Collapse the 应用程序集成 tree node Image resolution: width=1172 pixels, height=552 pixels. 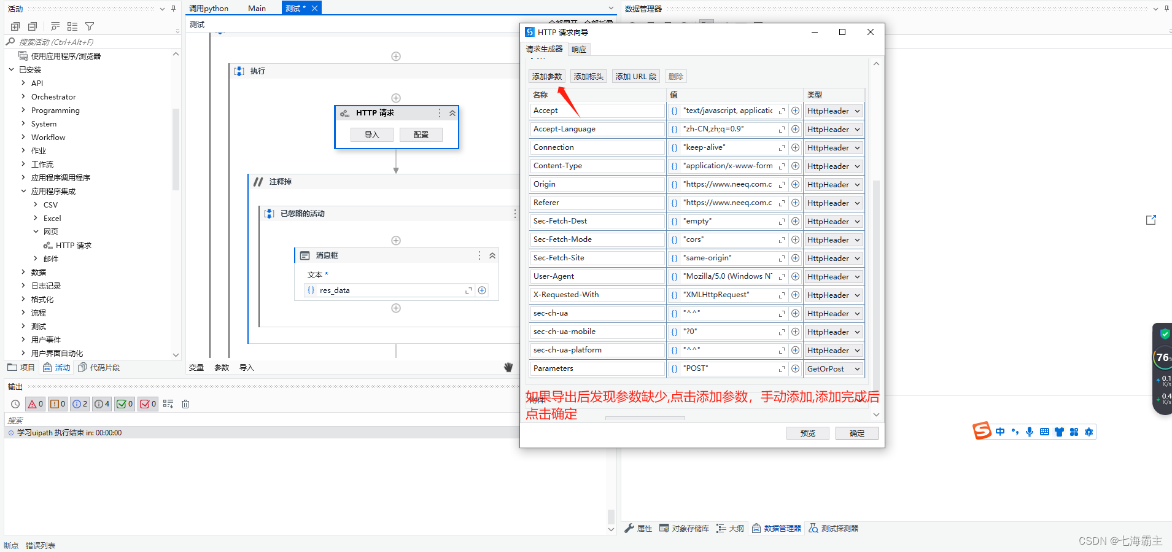(x=23, y=191)
